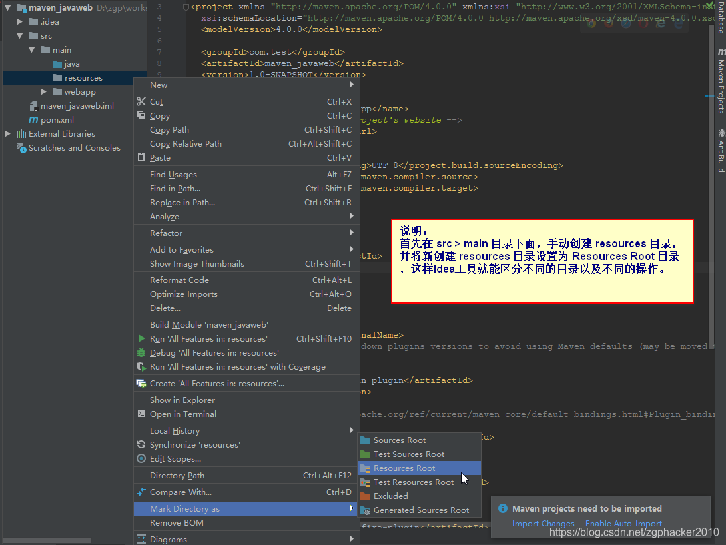Click the Cut scissors icon

(141, 101)
